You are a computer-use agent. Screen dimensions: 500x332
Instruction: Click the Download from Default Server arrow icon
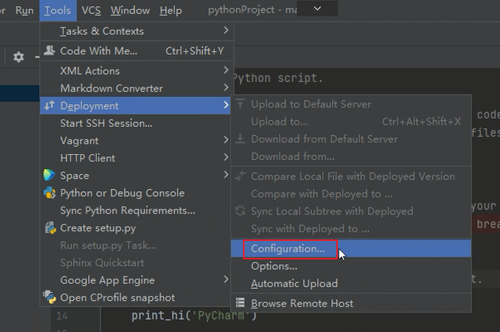click(x=241, y=139)
